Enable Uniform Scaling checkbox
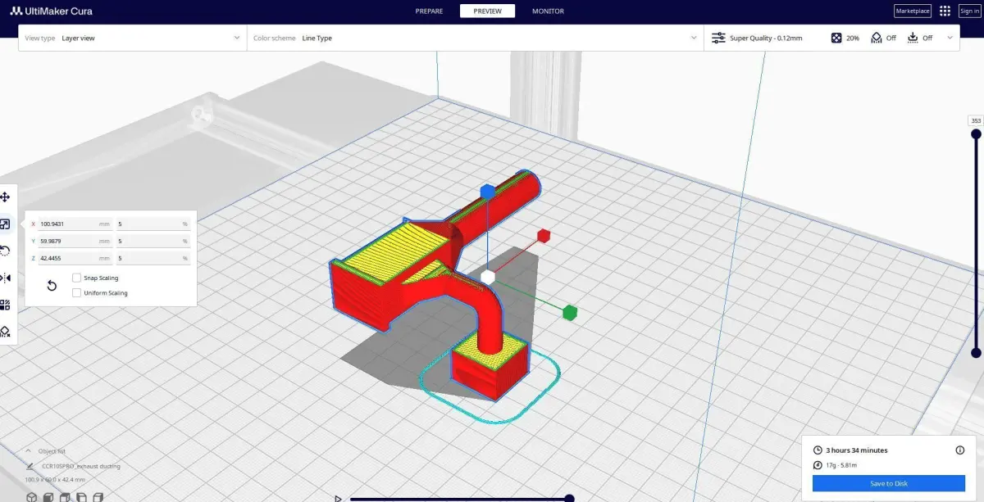 tap(76, 292)
